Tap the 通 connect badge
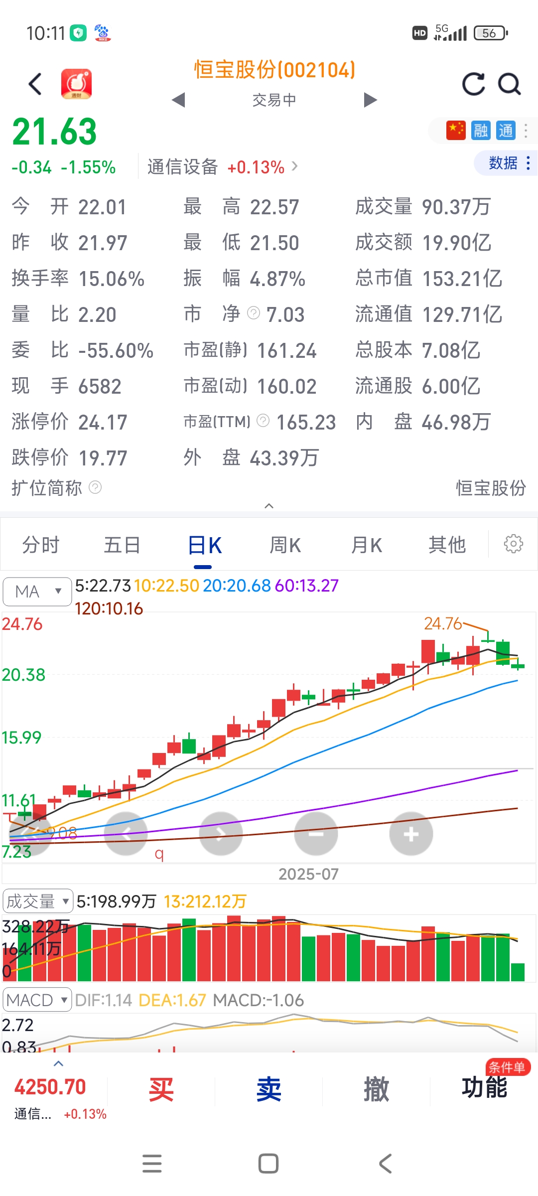 tap(506, 131)
